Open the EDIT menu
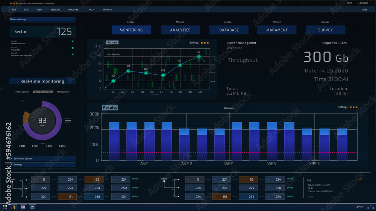The image size is (376, 211). tap(26, 10)
